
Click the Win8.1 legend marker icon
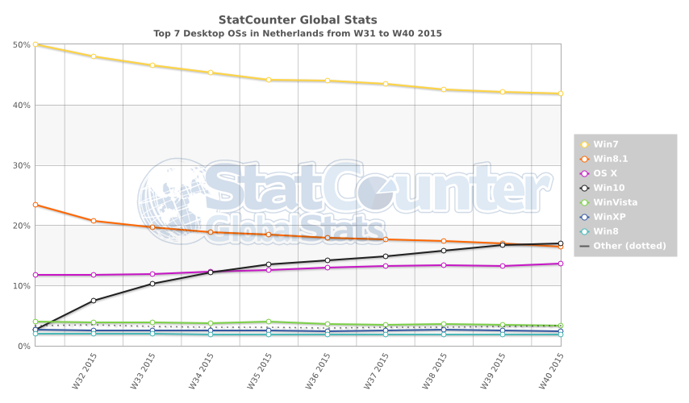tap(586, 159)
